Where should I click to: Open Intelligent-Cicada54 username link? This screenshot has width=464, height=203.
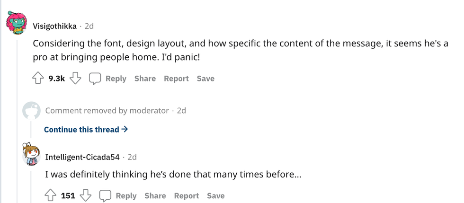click(82, 157)
